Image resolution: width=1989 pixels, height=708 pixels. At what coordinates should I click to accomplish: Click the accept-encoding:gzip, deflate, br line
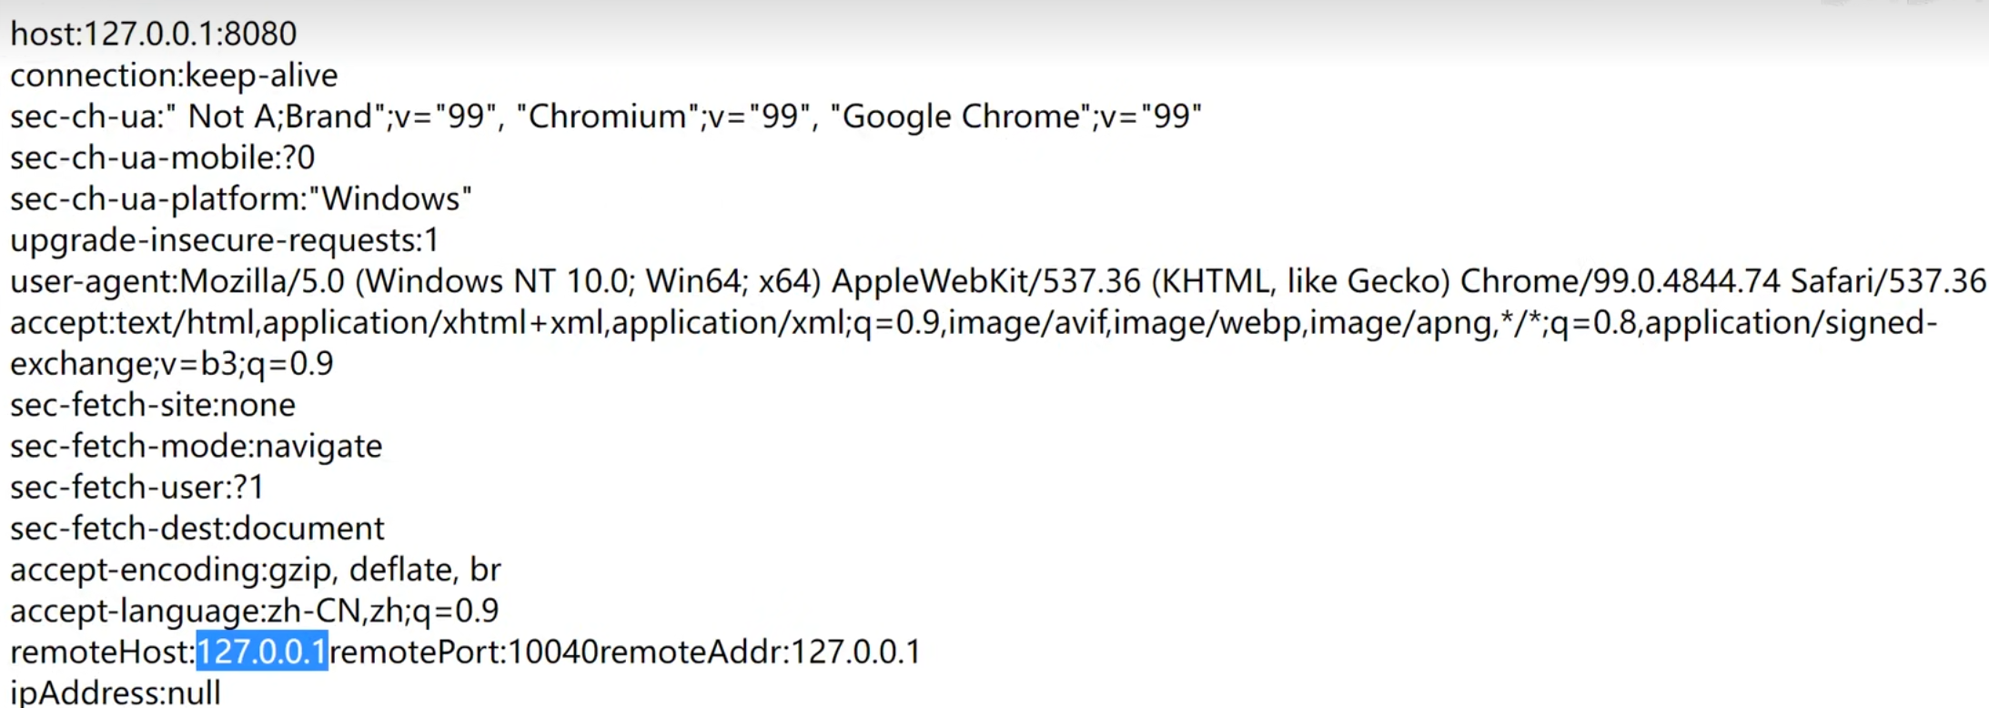(255, 570)
